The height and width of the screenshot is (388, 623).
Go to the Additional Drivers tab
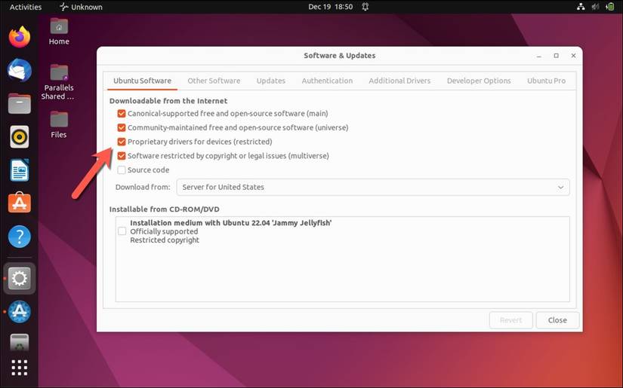click(x=399, y=81)
